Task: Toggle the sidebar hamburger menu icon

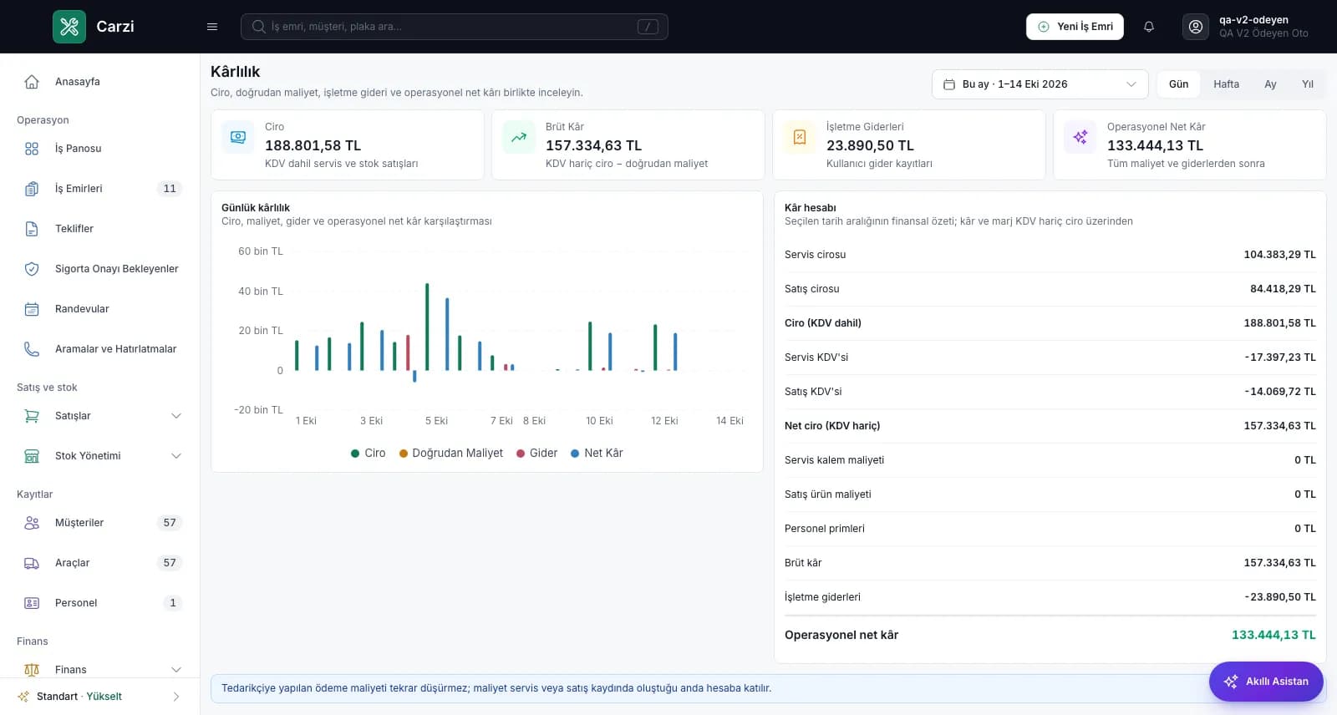Action: pos(212,27)
